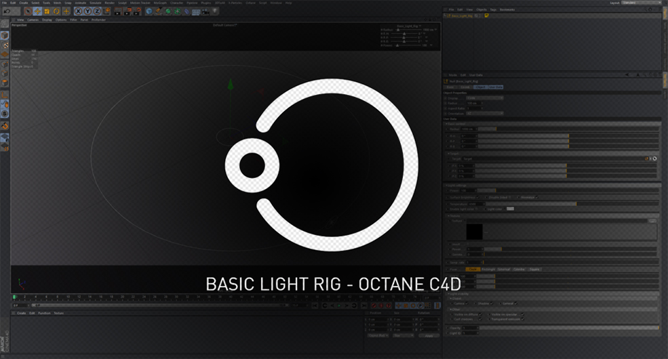
Task: Select attribute User Data tab
Action: (x=496, y=87)
